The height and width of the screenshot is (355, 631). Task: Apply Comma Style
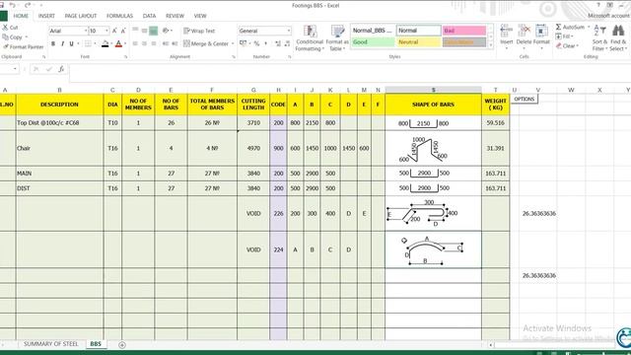pyautogui.click(x=265, y=43)
